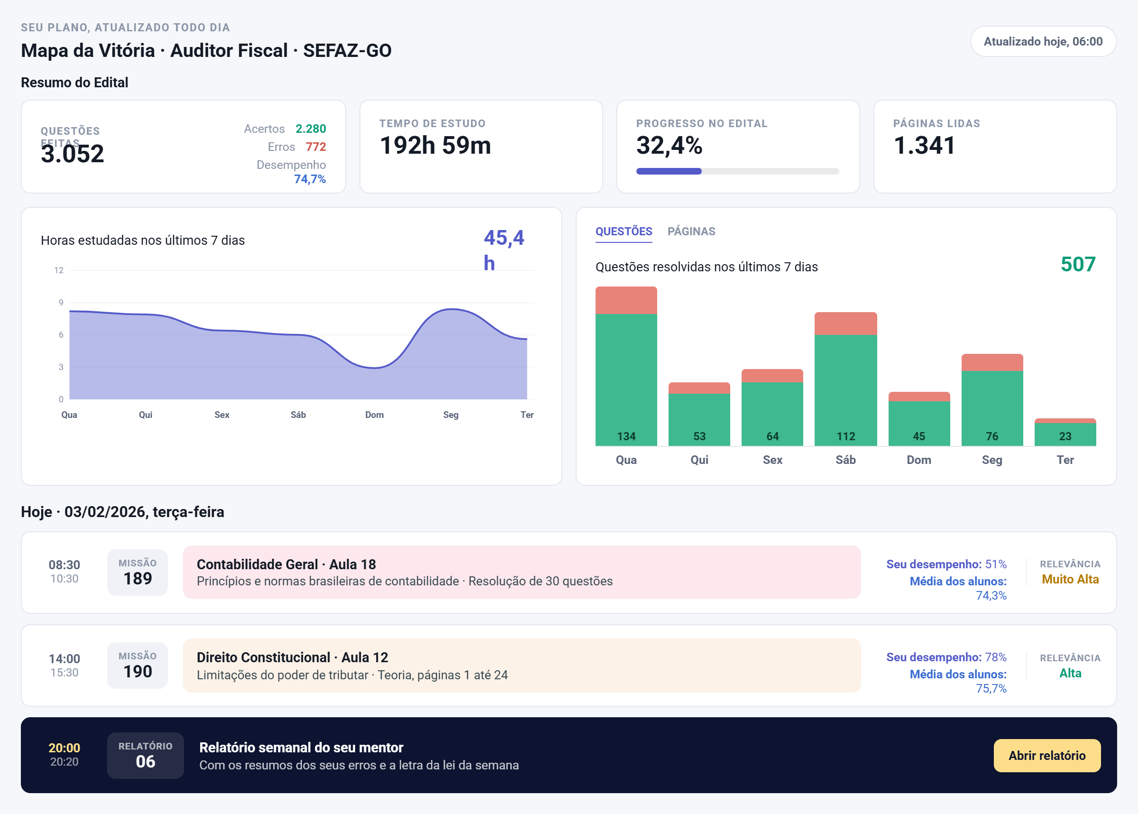Click the Dom label on the hours chart

(374, 415)
